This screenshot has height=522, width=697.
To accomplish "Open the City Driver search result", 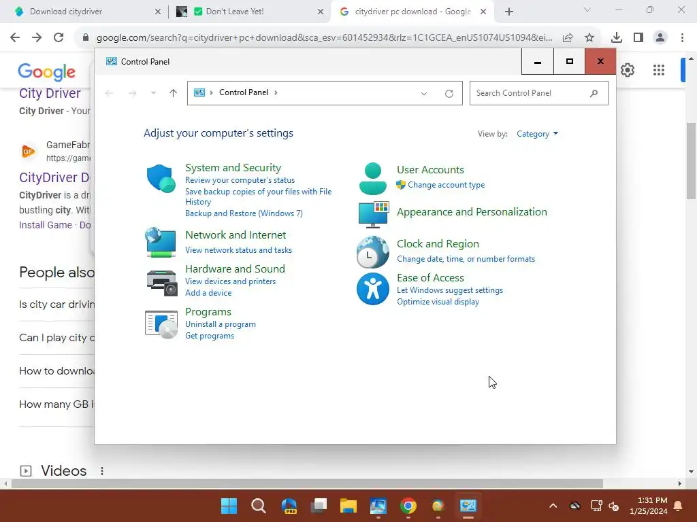I will (50, 93).
